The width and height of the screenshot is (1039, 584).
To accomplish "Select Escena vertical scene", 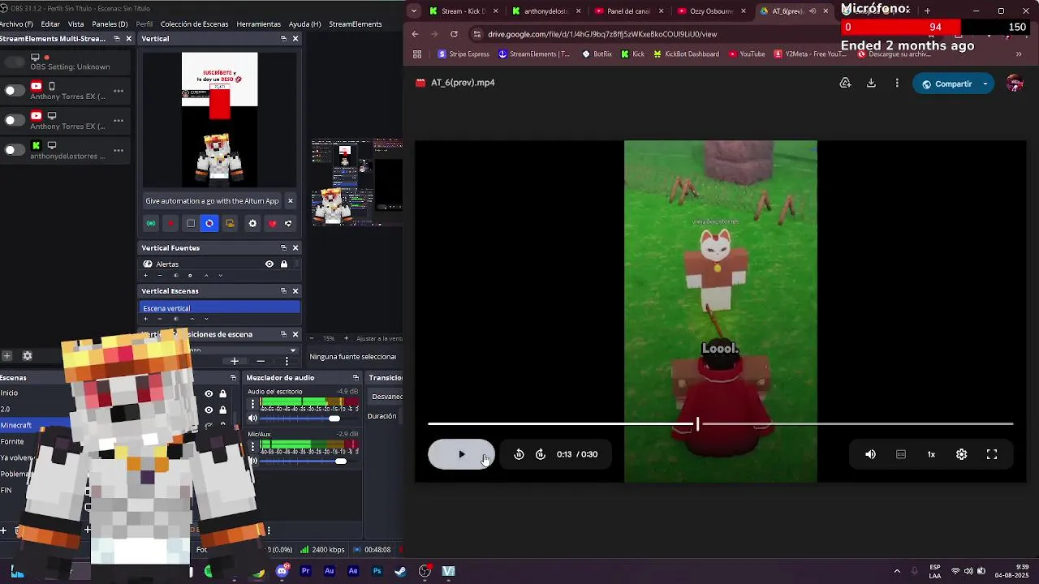I will click(220, 308).
